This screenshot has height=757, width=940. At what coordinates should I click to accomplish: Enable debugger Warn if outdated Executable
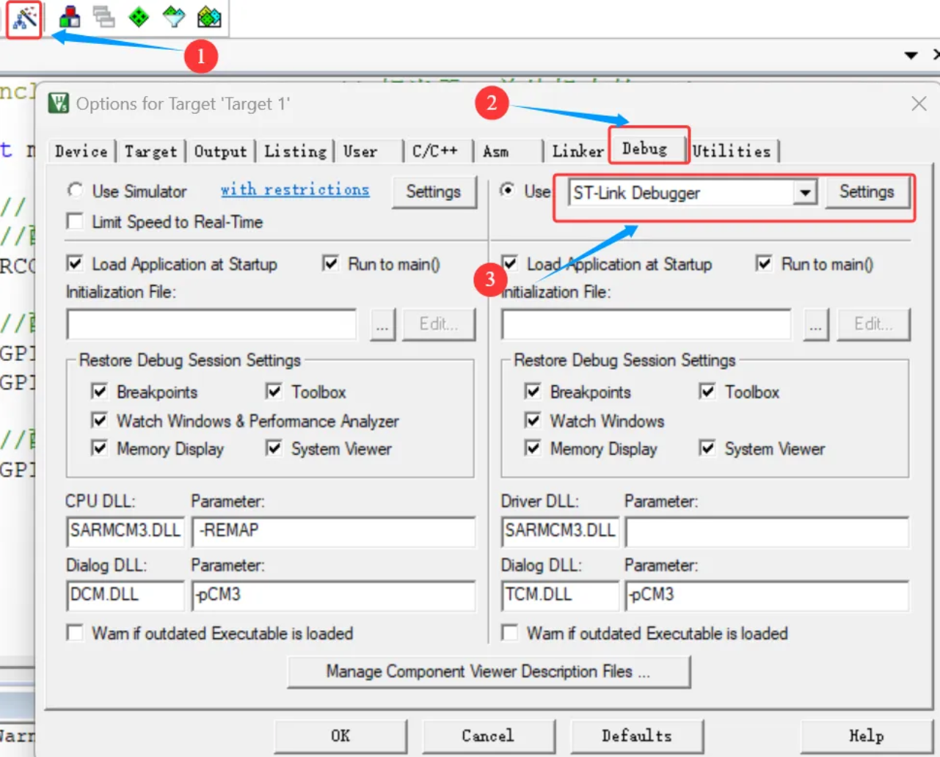coord(510,632)
